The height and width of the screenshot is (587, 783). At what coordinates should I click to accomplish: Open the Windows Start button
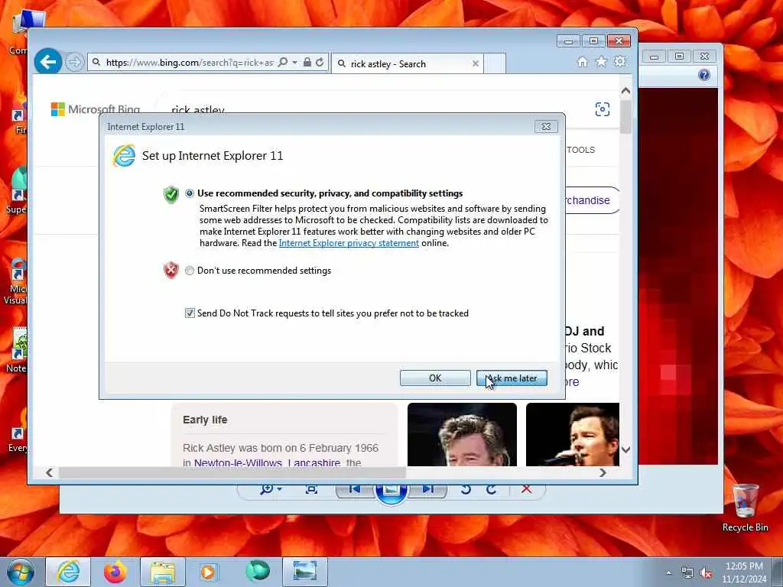coord(21,572)
